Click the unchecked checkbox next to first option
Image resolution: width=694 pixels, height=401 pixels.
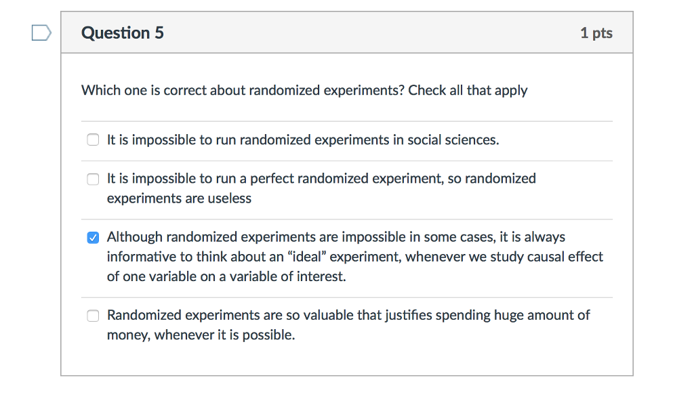[x=93, y=140]
